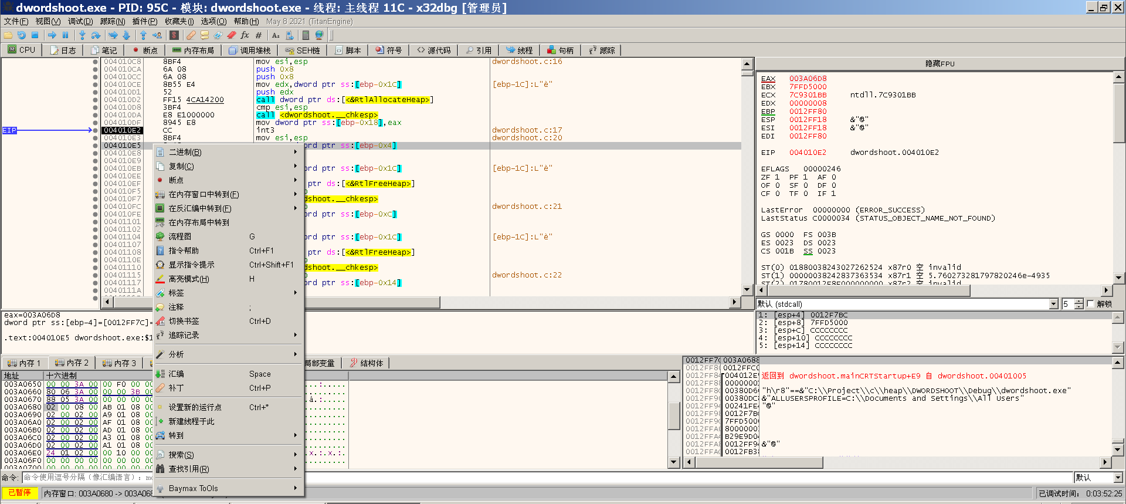Open the calculator toolbar icon
This screenshot has width=1126, height=504.
click(306, 35)
